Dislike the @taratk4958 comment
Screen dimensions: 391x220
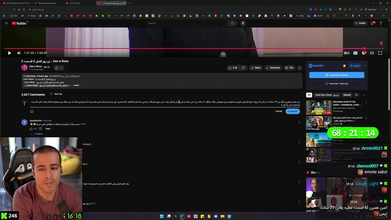coord(40,129)
